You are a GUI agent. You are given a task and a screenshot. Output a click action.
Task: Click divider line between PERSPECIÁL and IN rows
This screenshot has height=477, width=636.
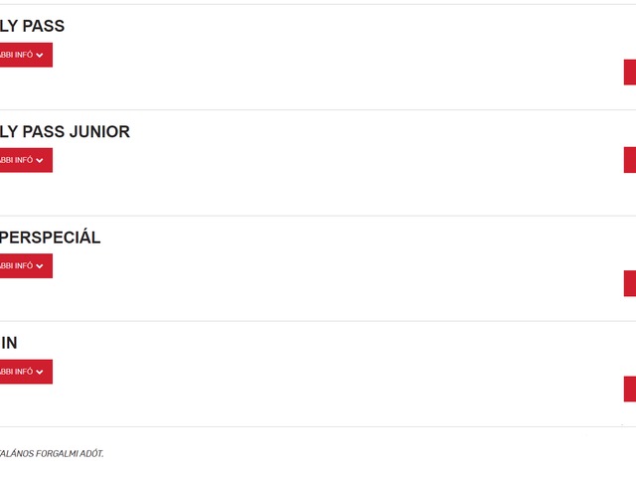[318, 321]
